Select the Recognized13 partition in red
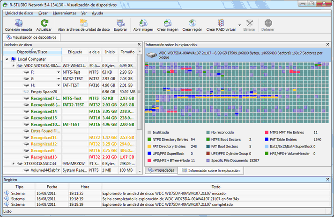This screenshot has width=334, height=217. [44, 157]
